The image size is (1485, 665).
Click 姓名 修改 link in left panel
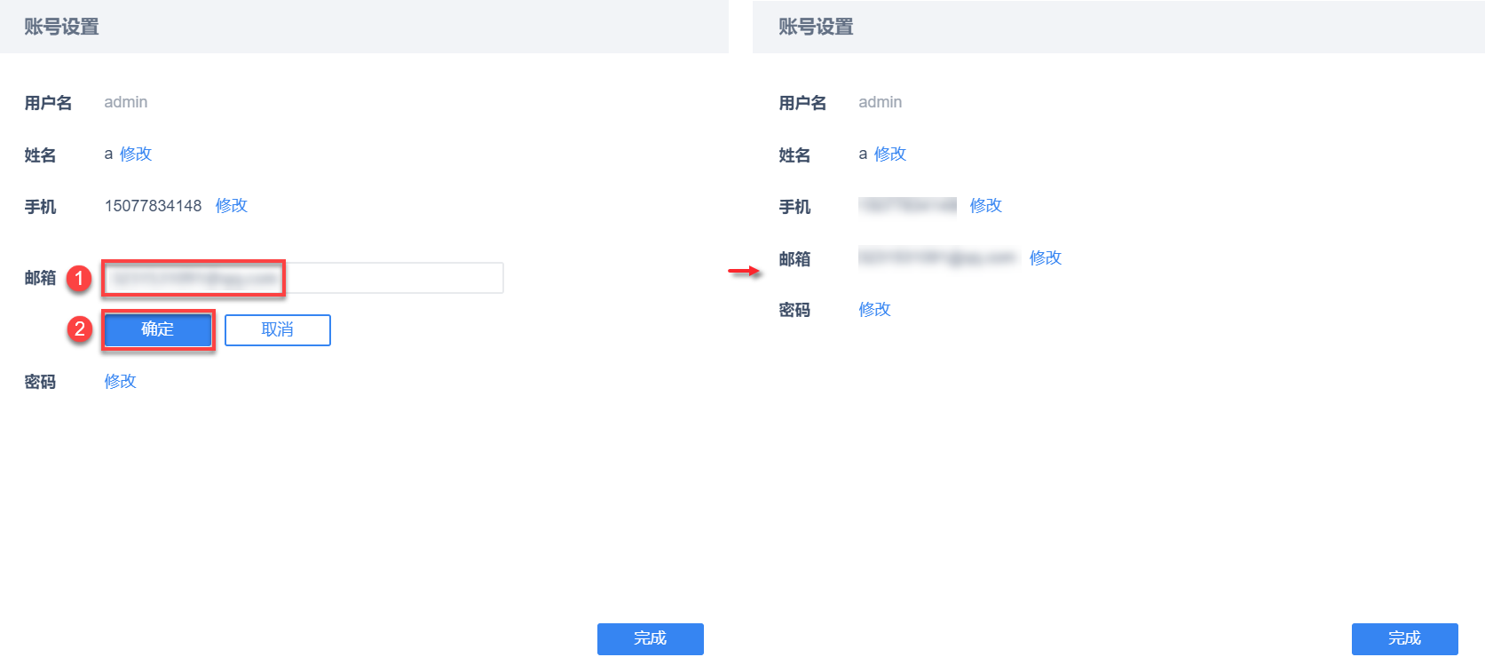(136, 154)
